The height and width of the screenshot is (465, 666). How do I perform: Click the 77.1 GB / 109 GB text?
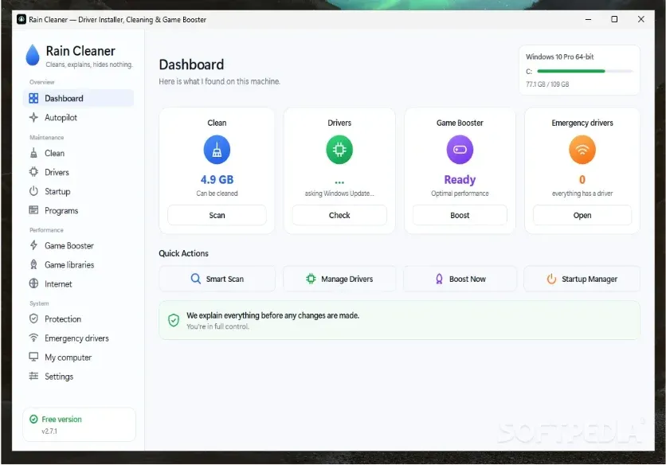click(x=547, y=84)
